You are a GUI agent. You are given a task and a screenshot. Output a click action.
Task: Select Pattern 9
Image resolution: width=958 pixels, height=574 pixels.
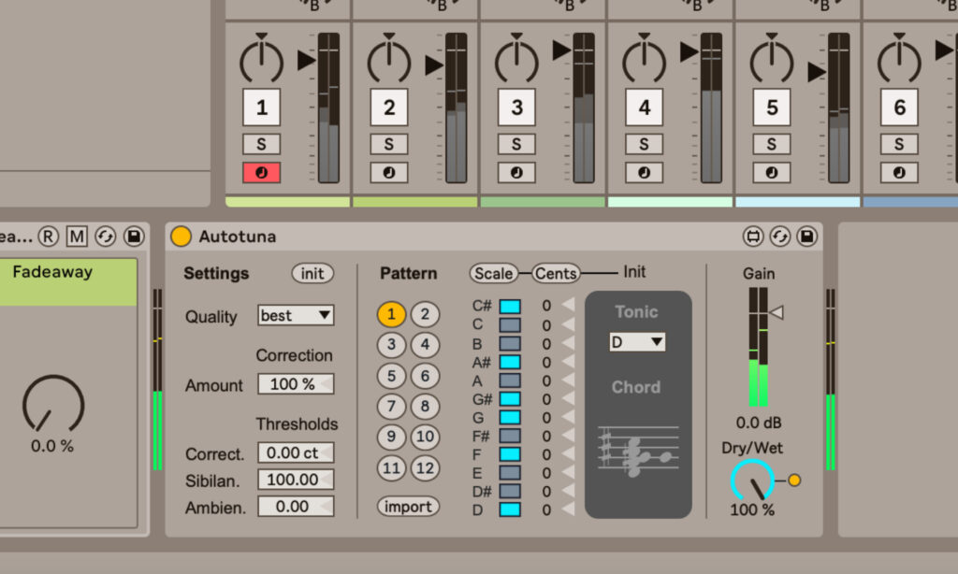pos(392,437)
